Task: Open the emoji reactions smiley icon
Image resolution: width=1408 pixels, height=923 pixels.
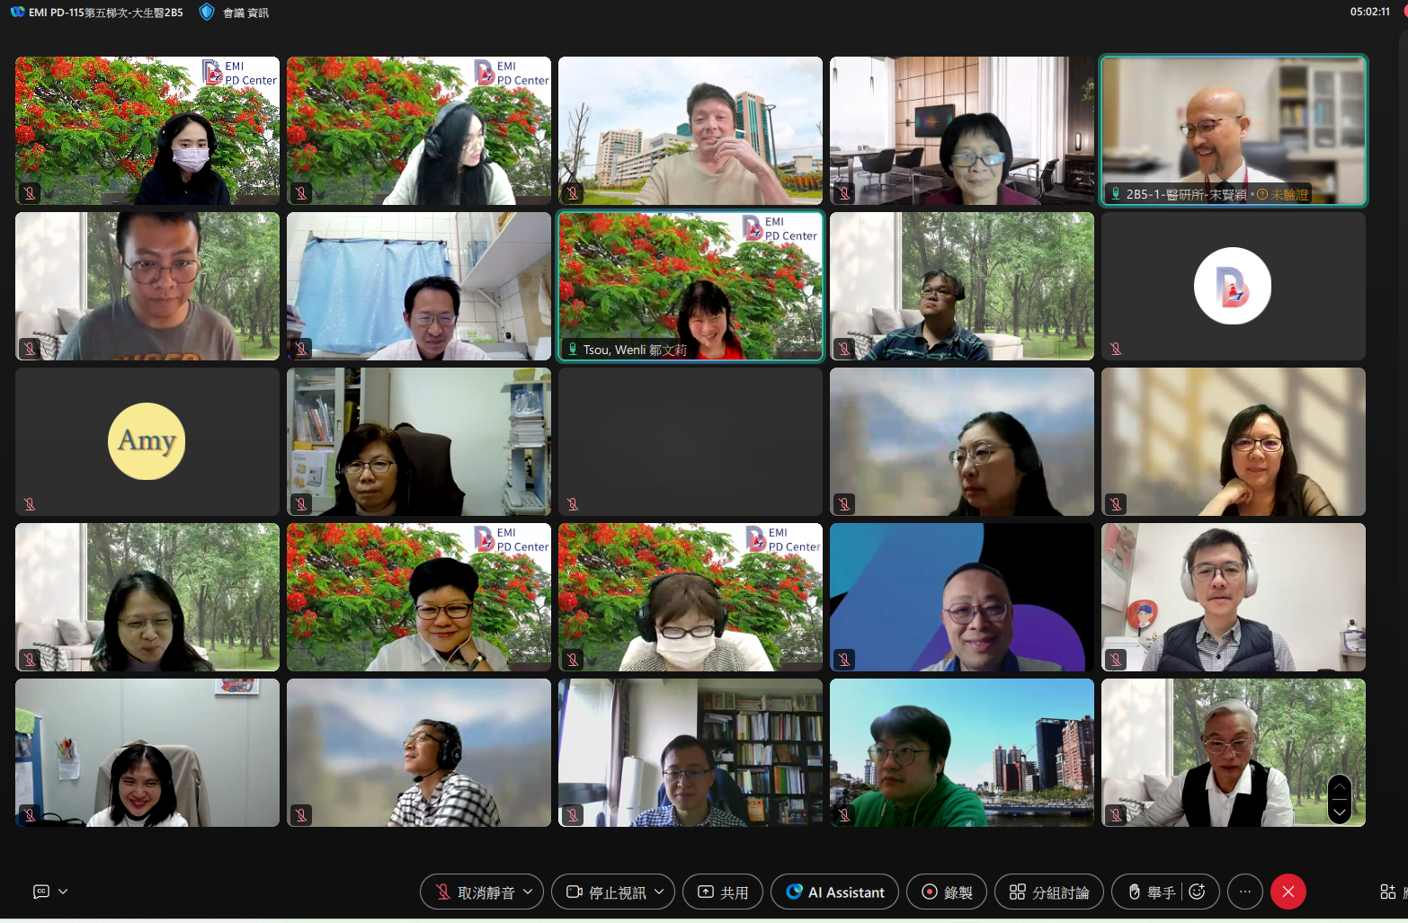Action: [x=1197, y=892]
